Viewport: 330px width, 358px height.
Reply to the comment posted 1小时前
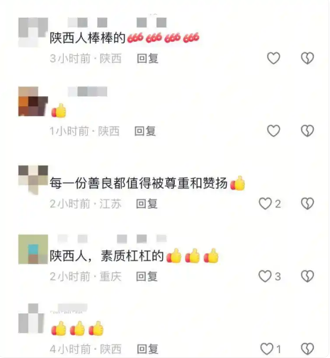[x=145, y=131]
